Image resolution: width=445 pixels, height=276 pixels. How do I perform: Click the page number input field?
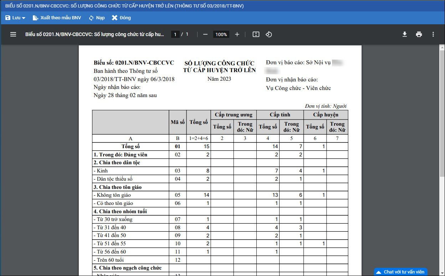[175, 34]
